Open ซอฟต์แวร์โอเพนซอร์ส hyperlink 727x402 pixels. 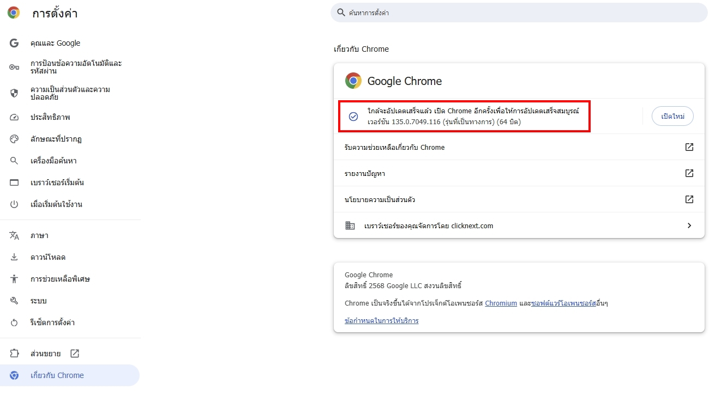tap(563, 303)
